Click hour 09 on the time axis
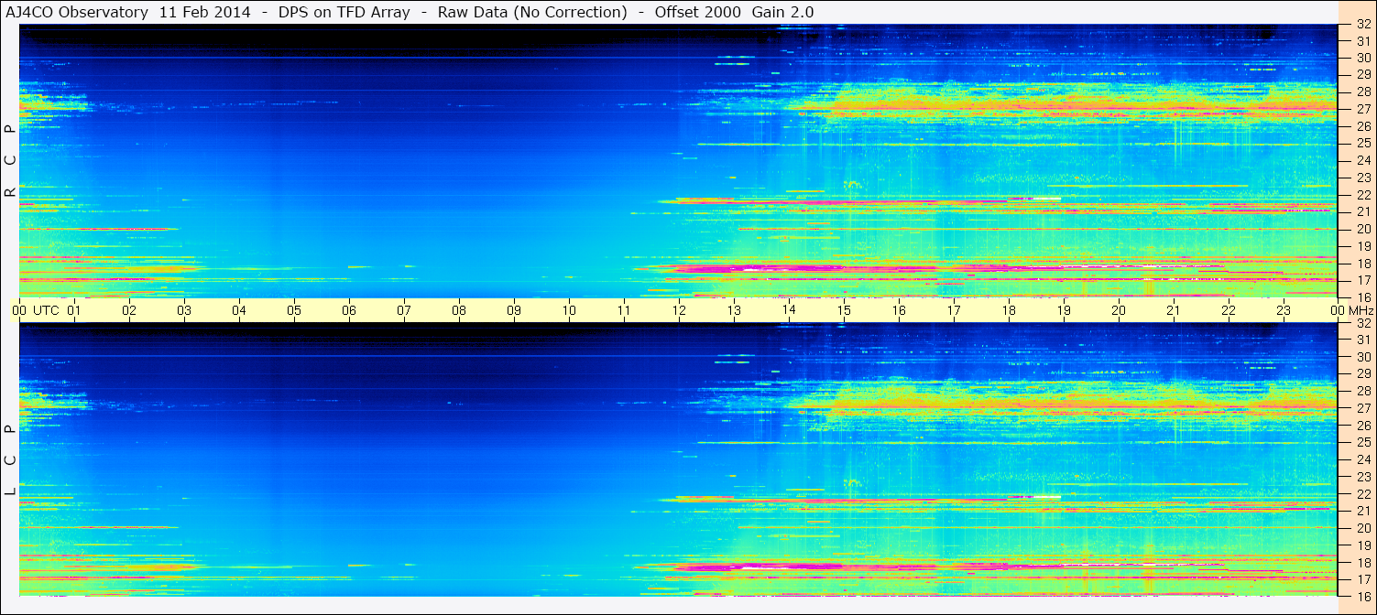This screenshot has width=1377, height=615. pos(514,310)
